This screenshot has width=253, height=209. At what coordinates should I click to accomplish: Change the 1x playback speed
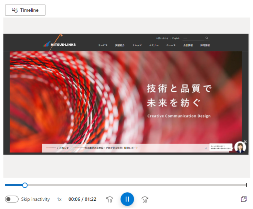59,199
